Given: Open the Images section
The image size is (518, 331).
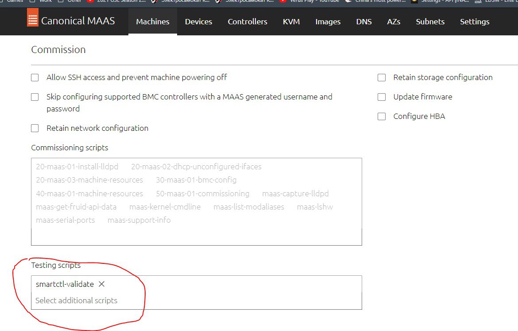Looking at the screenshot, I should pyautogui.click(x=328, y=22).
